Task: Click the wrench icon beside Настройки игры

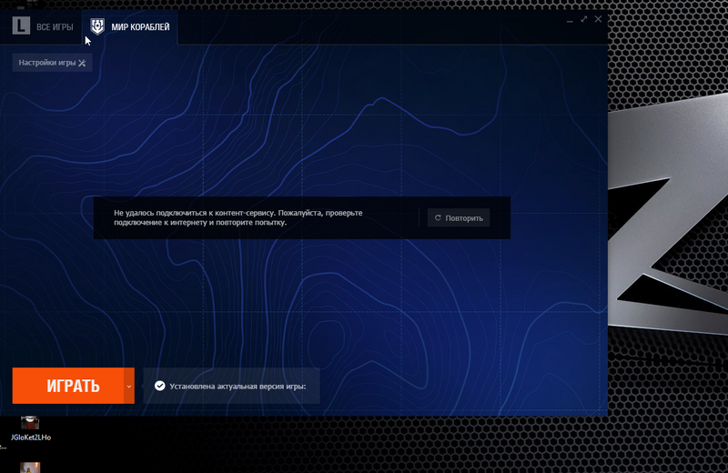Action: click(82, 63)
